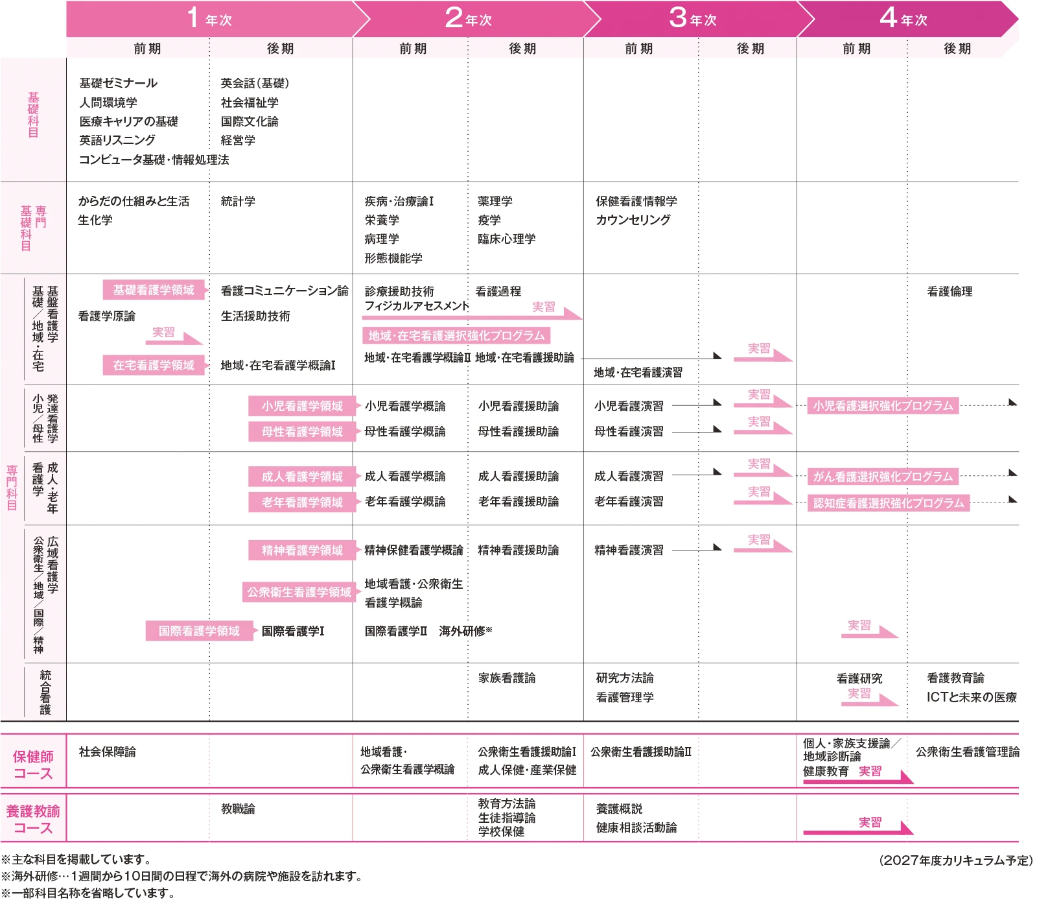Select the 2年次 header arrow

click(469, 19)
